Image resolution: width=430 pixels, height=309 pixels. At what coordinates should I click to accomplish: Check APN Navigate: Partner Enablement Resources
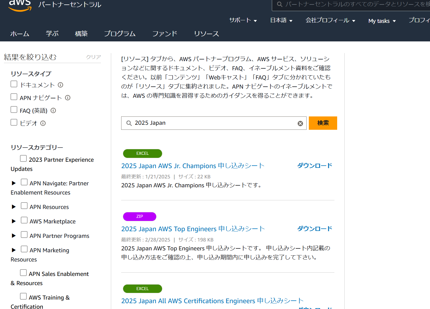tap(24, 182)
